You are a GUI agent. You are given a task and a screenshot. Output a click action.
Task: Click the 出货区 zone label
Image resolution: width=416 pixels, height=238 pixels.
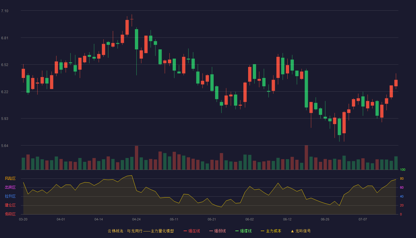pos(10,187)
